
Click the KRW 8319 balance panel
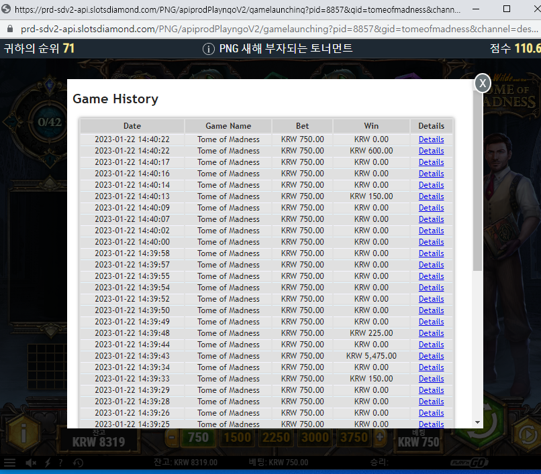[x=99, y=440]
